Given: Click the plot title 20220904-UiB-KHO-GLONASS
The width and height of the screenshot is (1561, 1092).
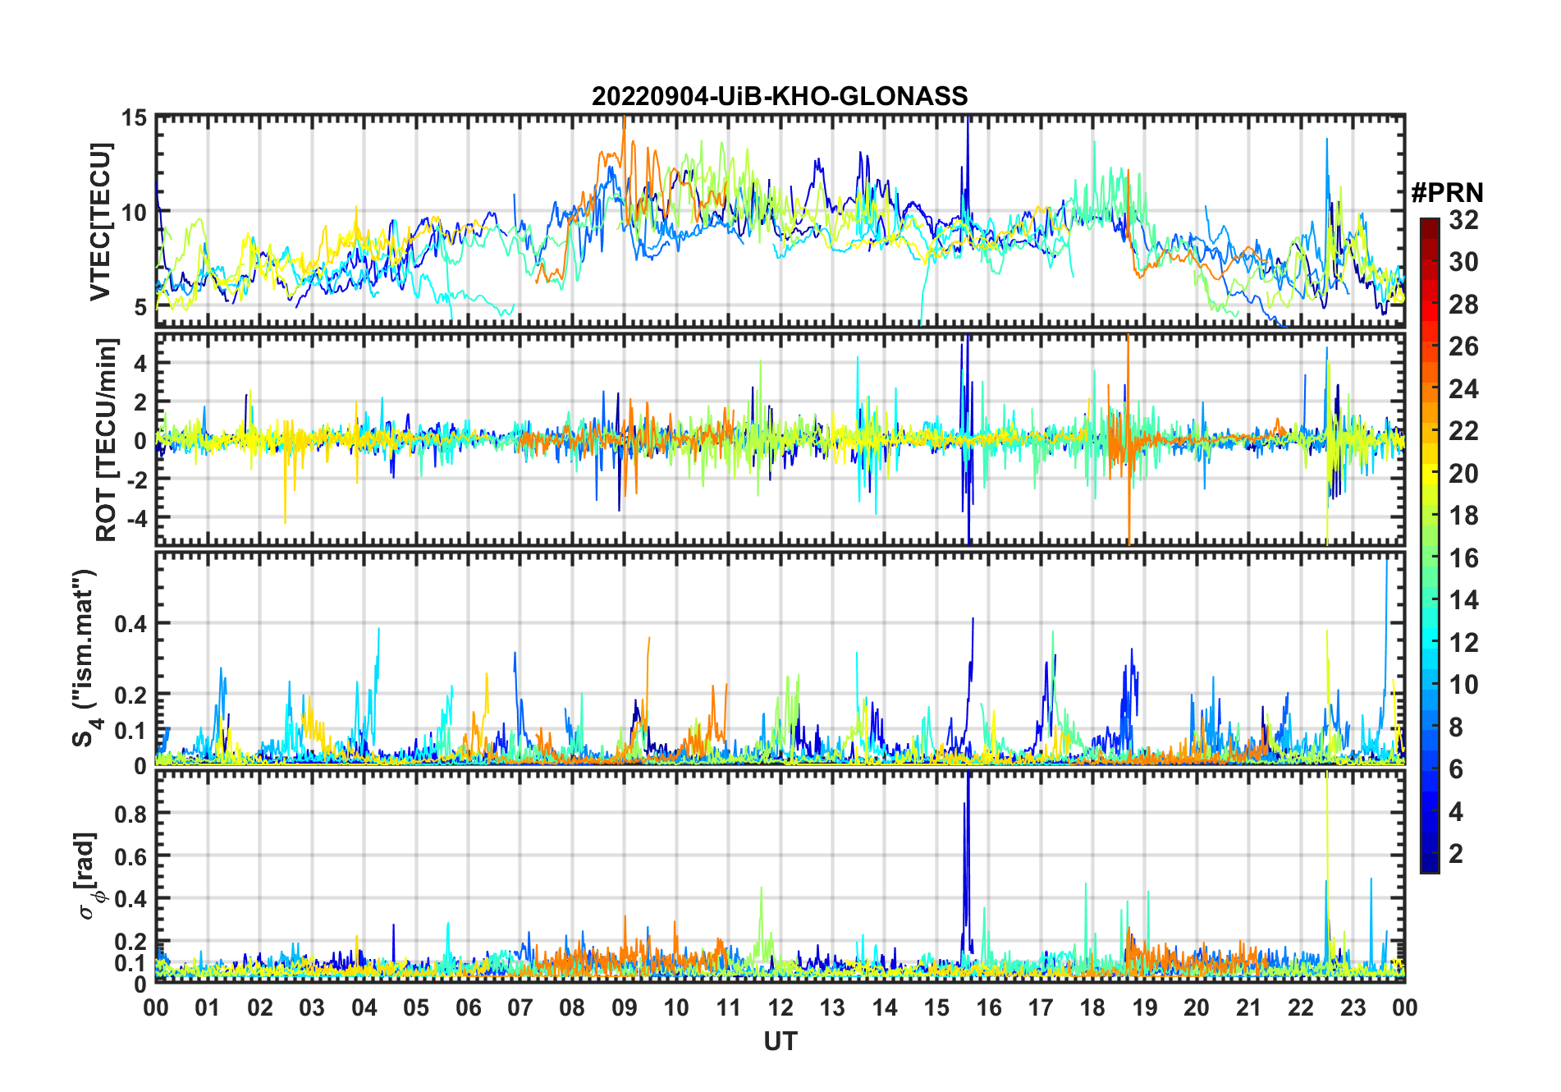Looking at the screenshot, I should 780,97.
